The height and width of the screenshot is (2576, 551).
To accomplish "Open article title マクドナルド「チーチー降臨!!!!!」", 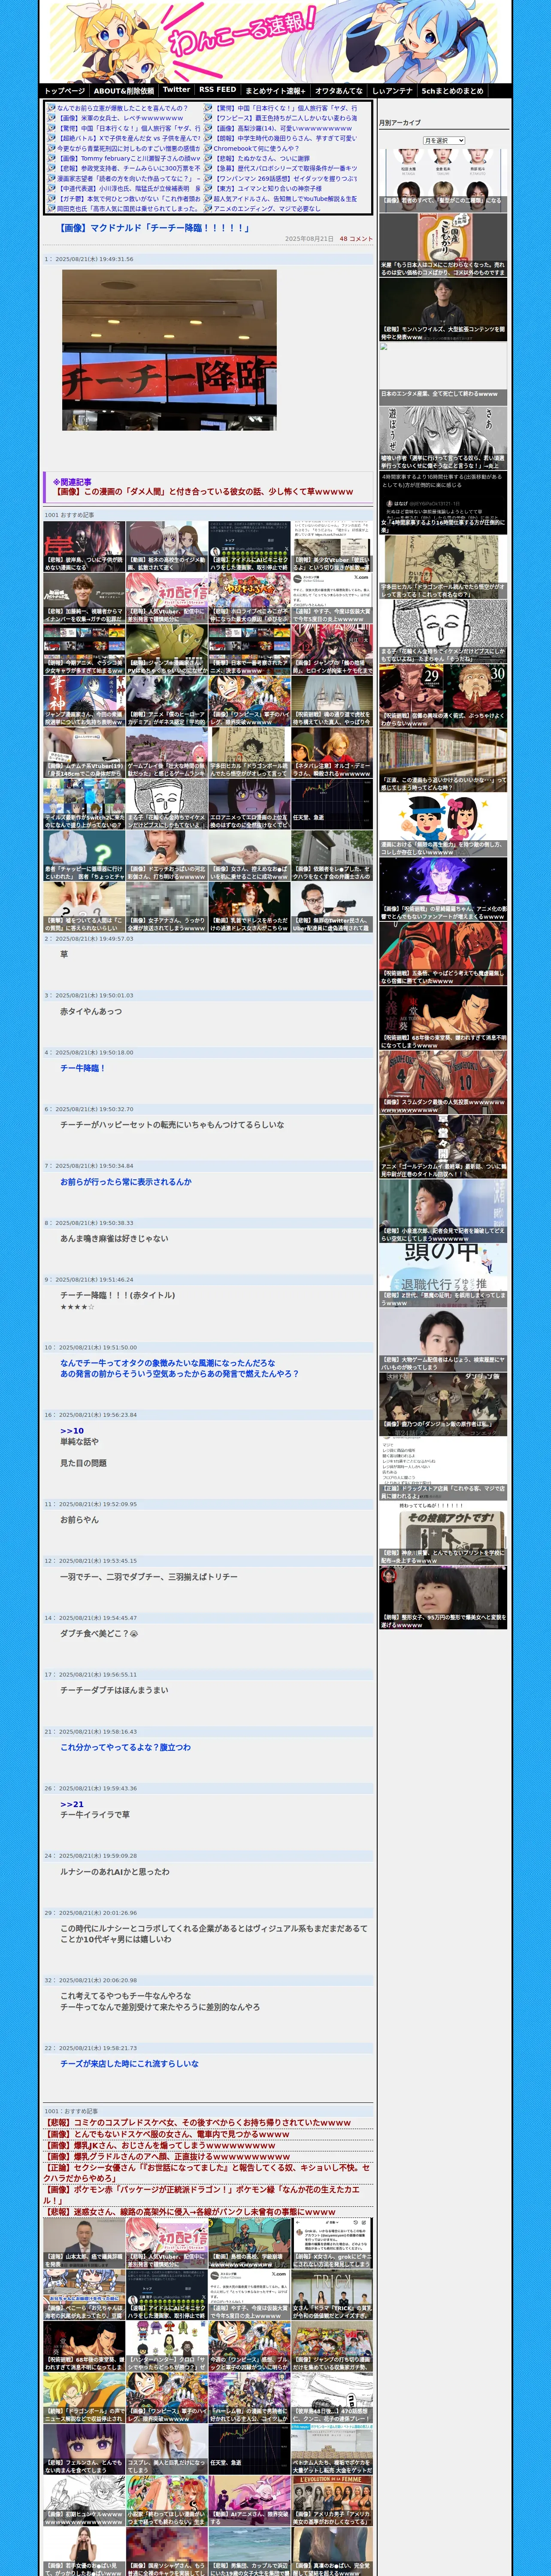I will click(154, 228).
